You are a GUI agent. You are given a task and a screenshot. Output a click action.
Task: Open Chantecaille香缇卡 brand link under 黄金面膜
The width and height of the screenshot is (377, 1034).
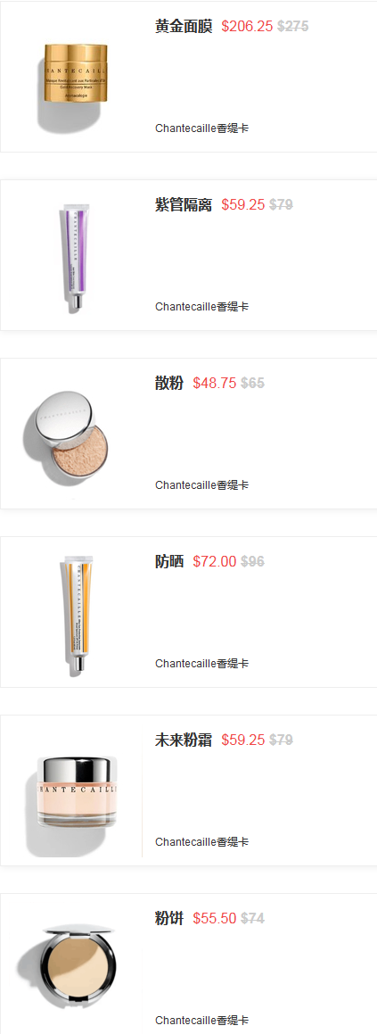201,128
